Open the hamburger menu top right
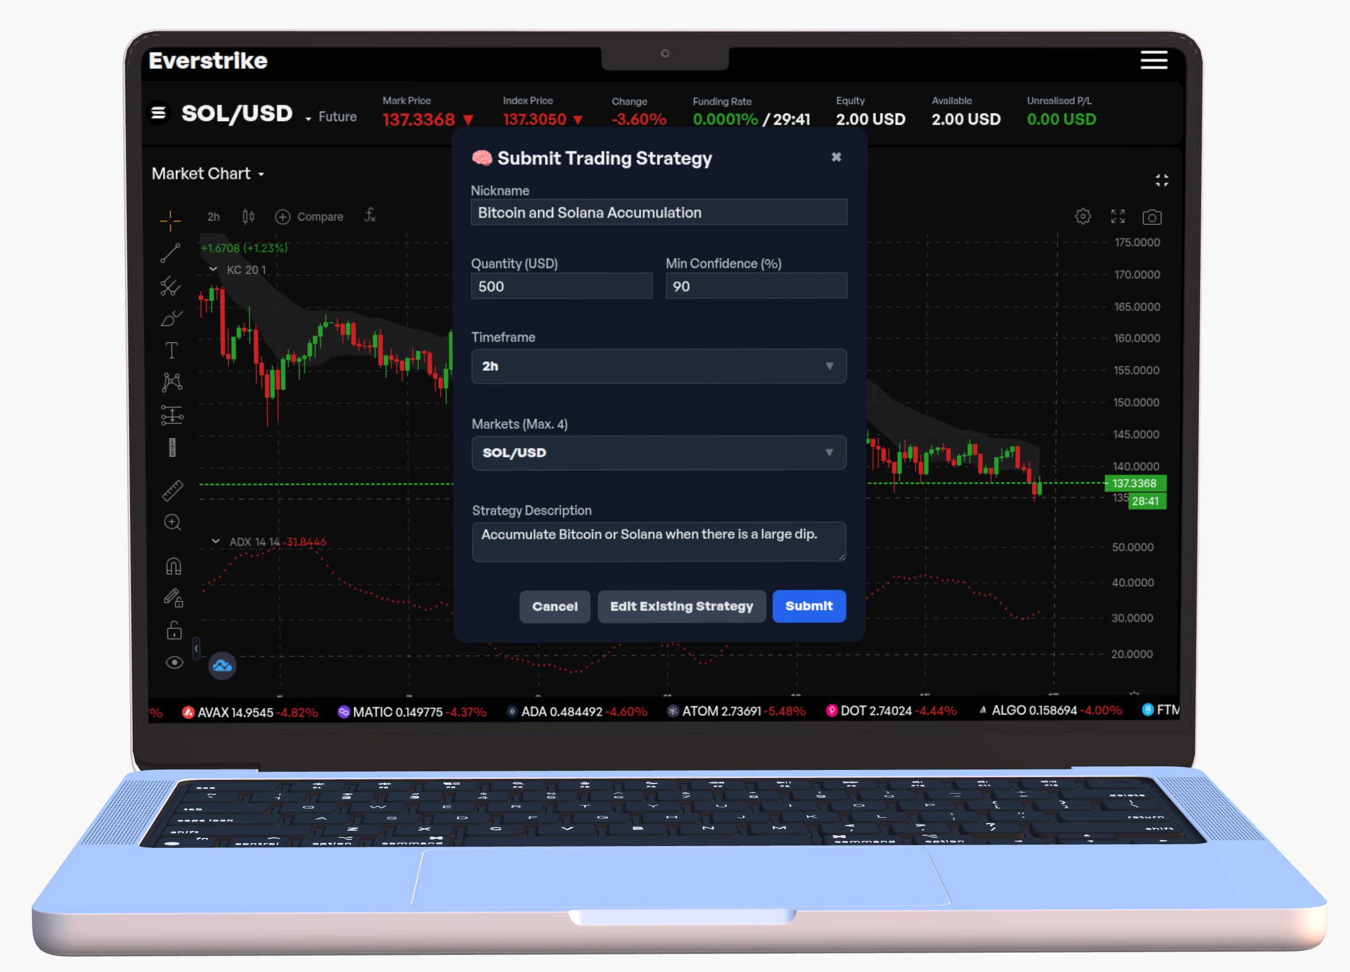Screen dimensions: 1350x972 [x=1153, y=60]
